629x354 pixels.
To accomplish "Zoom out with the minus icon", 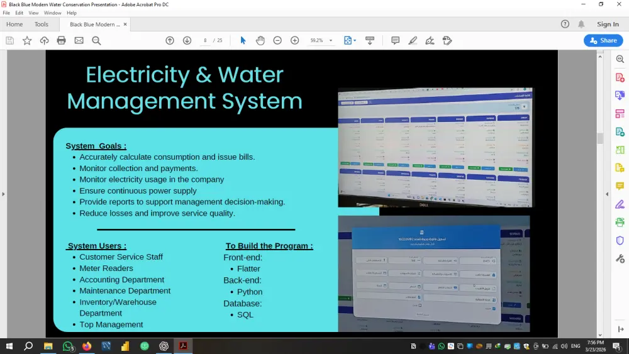I will (x=277, y=40).
